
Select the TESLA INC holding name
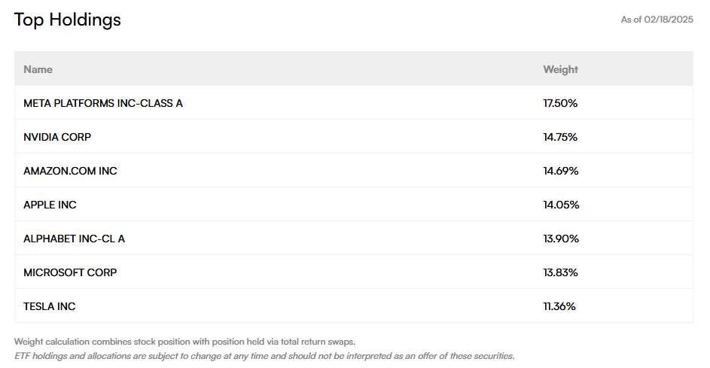point(50,306)
